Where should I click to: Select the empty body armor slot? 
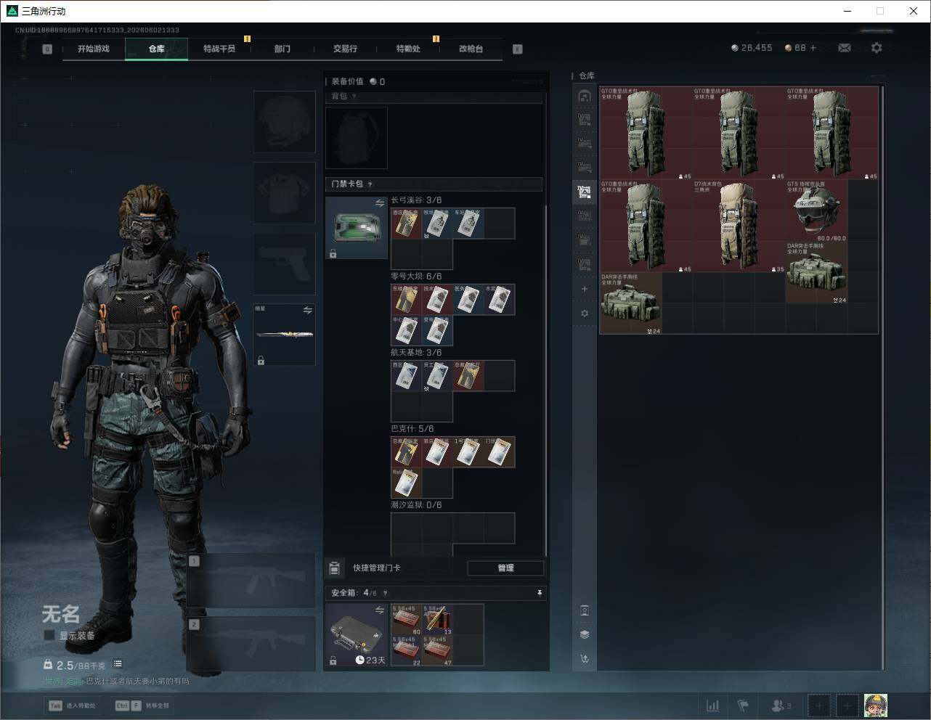(284, 192)
